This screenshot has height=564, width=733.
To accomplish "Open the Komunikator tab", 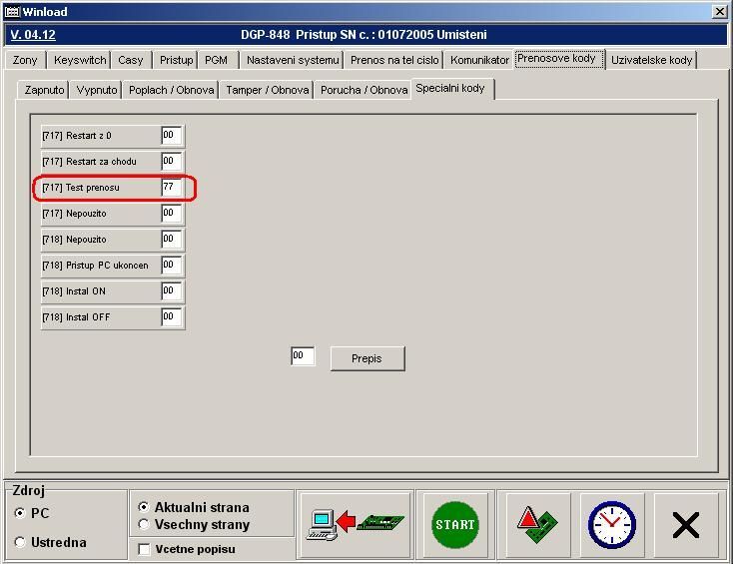I will pyautogui.click(x=479, y=60).
